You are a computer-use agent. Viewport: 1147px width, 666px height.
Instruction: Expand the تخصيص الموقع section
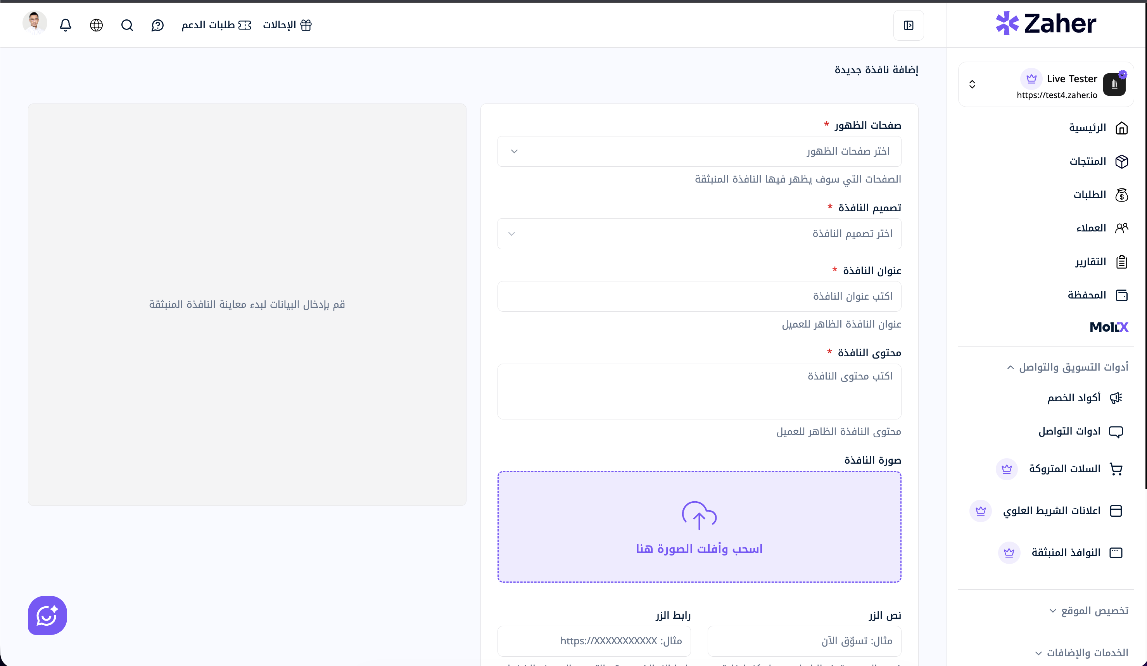(1089, 611)
